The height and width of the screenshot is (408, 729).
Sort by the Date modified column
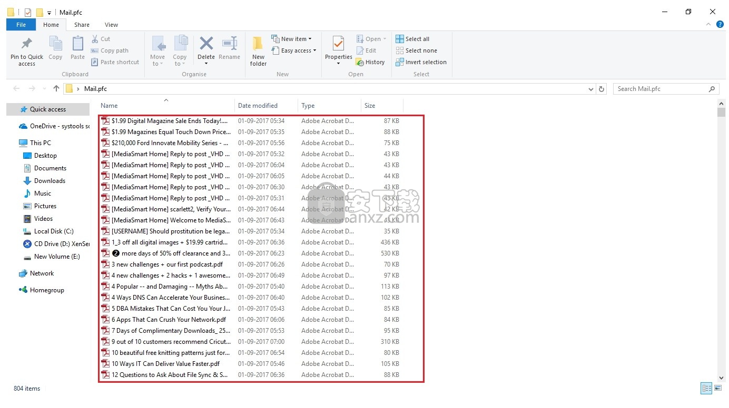click(266, 105)
